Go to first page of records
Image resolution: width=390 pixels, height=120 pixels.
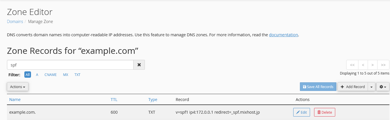(x=352, y=65)
